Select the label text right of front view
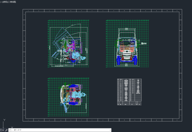The height and width of the screenshot is (132, 192). point(144,44)
